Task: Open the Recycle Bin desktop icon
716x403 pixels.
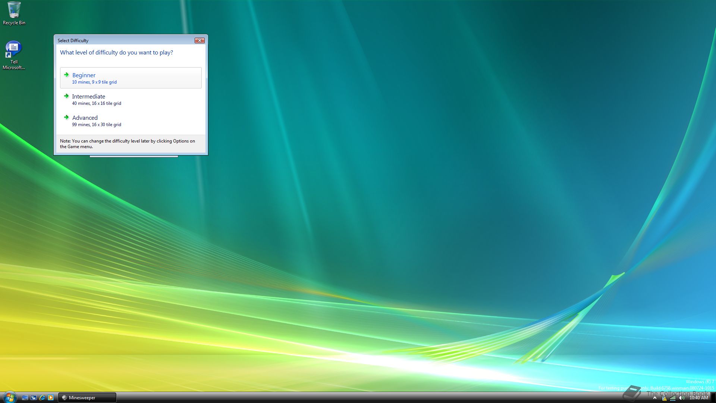Action: pyautogui.click(x=14, y=14)
